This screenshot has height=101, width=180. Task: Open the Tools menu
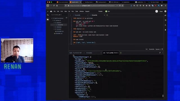click(77, 11)
